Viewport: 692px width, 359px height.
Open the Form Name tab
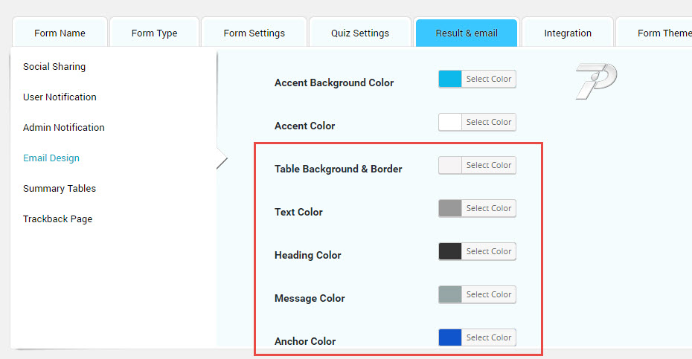pyautogui.click(x=60, y=33)
